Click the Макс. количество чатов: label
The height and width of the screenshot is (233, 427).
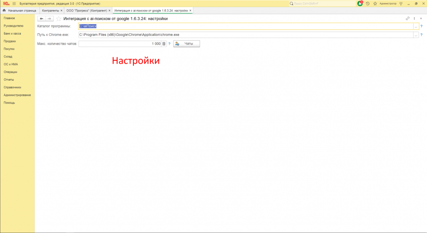[x=57, y=44]
